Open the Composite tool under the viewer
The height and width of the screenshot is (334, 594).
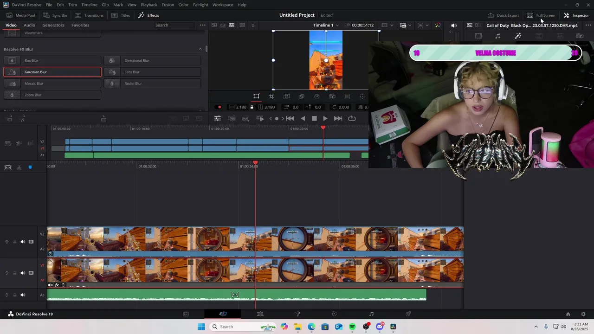pyautogui.click(x=302, y=96)
